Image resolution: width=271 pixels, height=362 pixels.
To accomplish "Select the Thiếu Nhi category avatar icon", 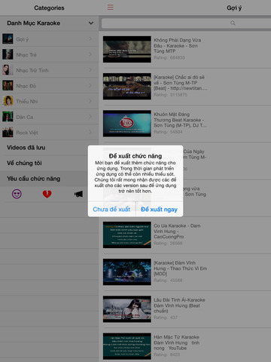I will pos(8,101).
